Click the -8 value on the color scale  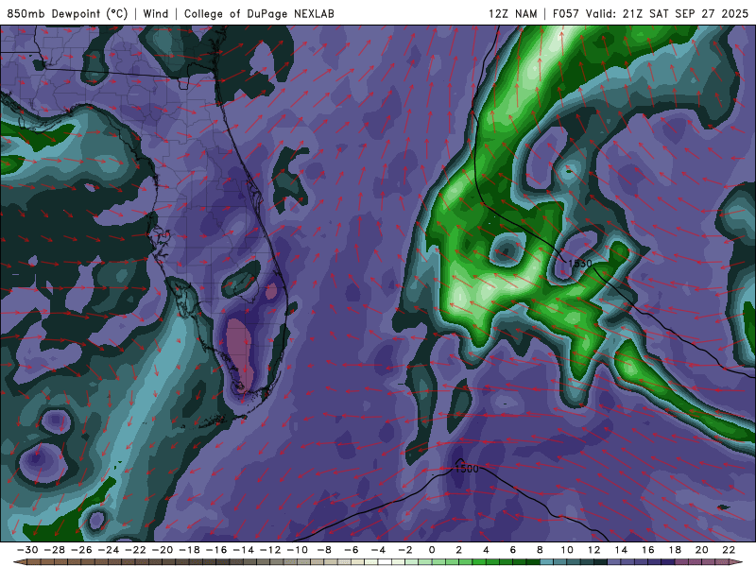click(324, 550)
